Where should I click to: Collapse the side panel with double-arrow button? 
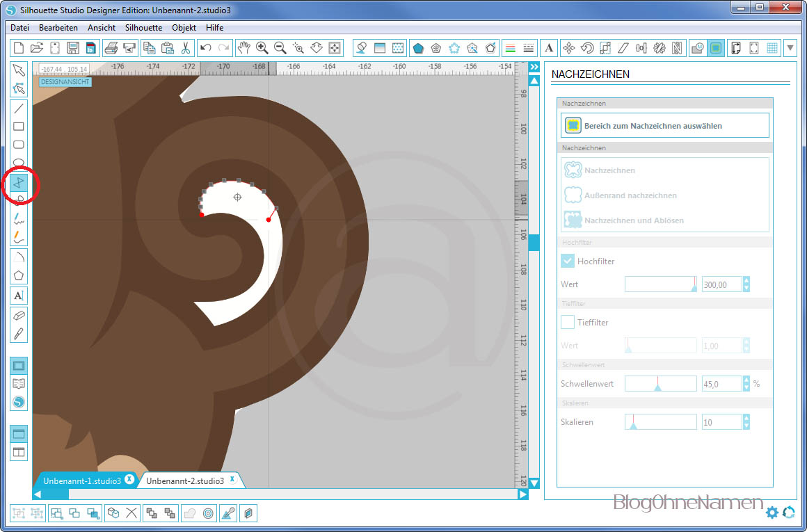point(534,67)
